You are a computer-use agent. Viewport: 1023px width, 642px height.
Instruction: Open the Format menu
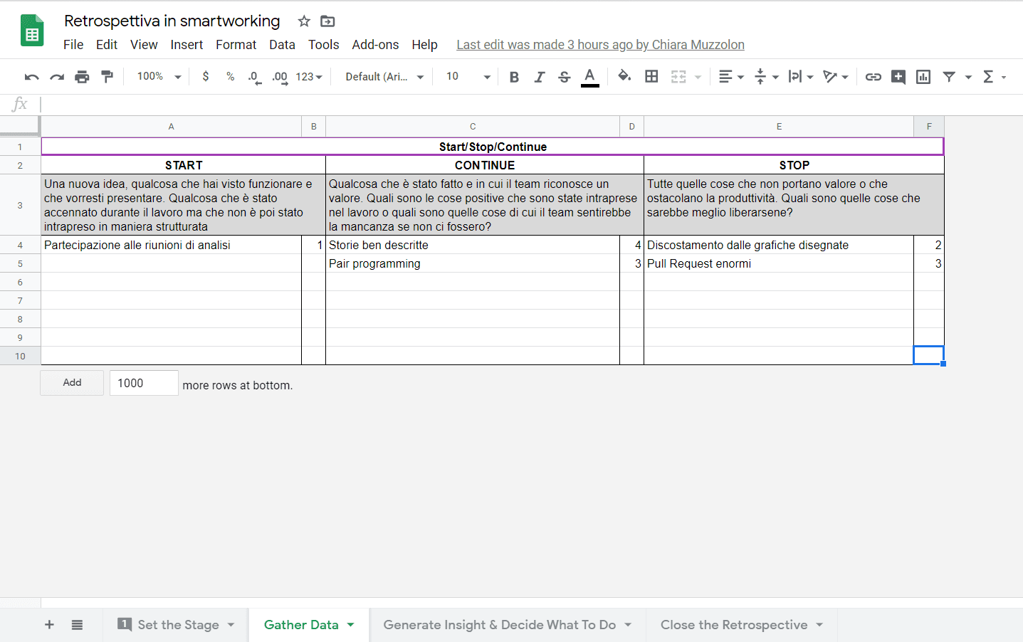pyautogui.click(x=236, y=45)
